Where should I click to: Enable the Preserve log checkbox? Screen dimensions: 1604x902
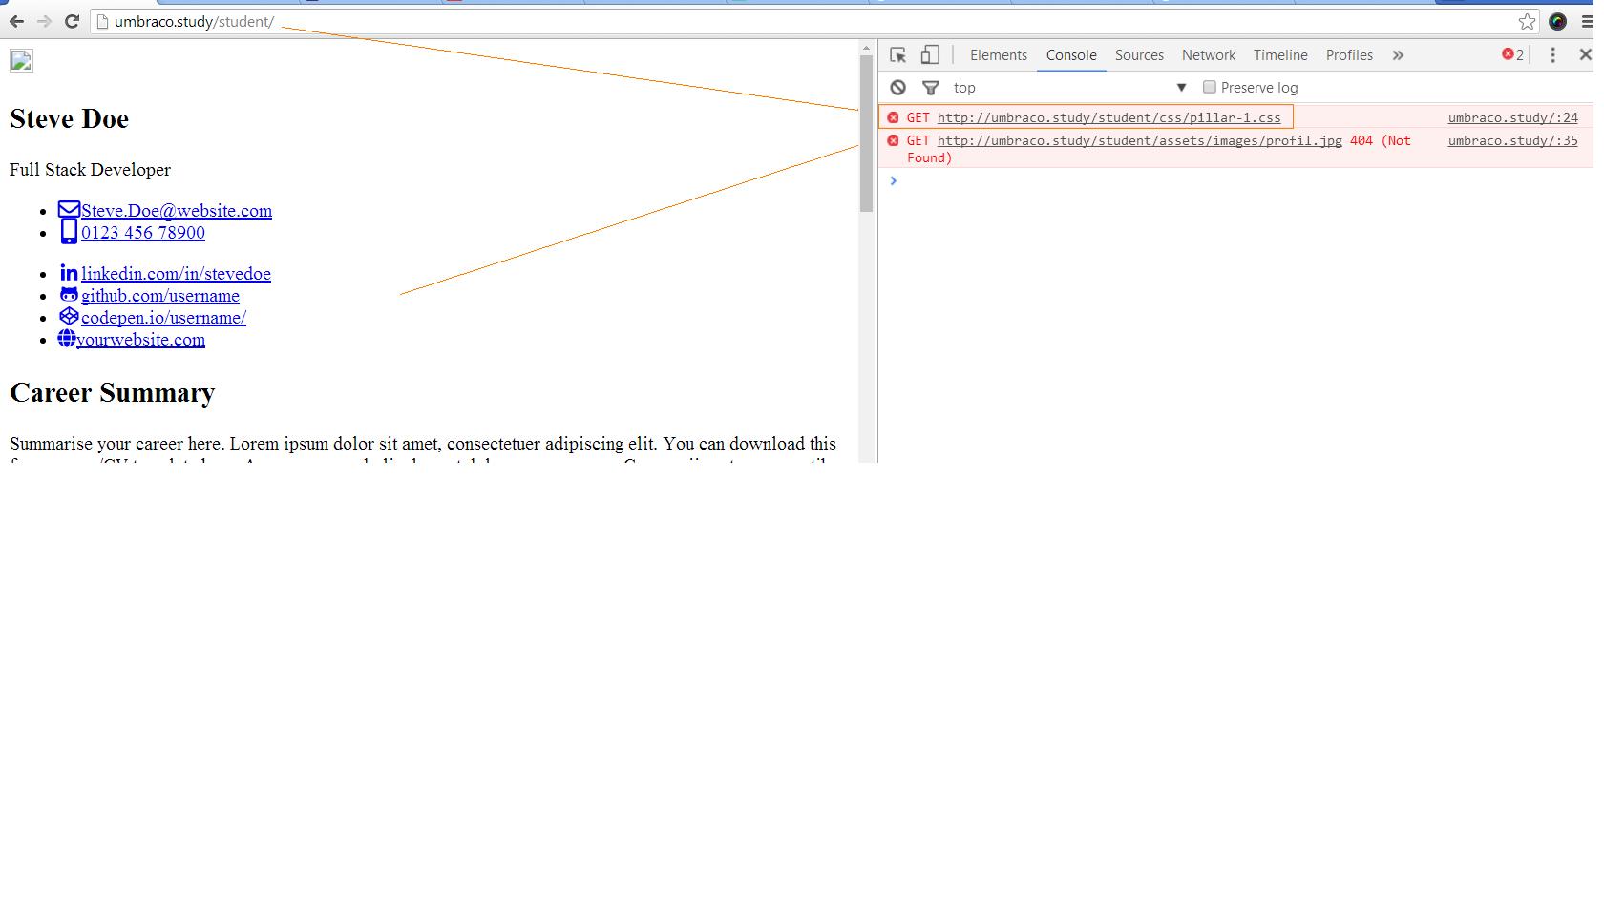point(1209,87)
